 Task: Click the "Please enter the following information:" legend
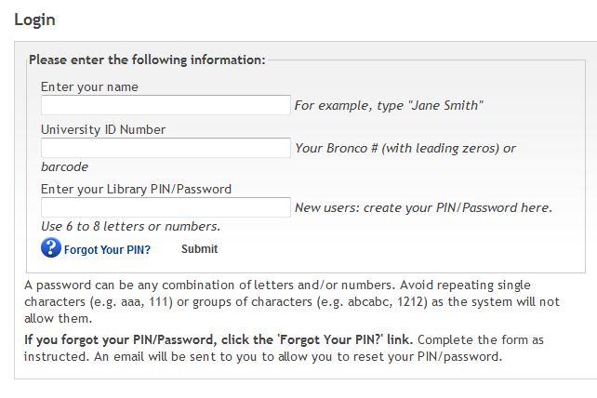147,60
